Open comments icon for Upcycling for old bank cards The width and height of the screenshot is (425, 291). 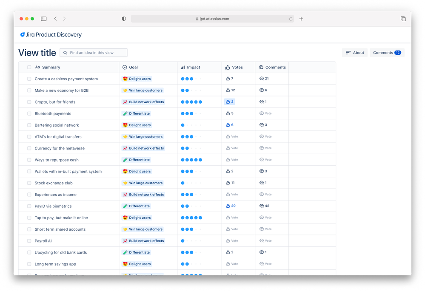[x=262, y=252]
